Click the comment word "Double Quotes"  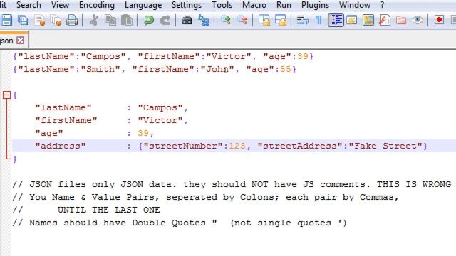click(169, 223)
